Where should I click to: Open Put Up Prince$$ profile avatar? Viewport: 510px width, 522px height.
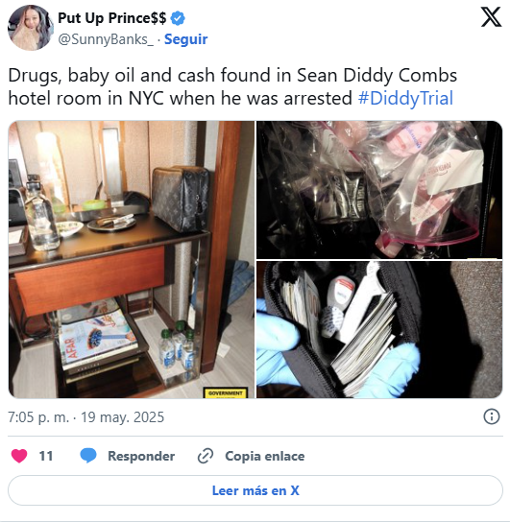31,28
